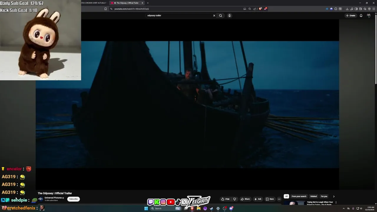
Task: Click the microphone tray icon
Action: coord(353,208)
